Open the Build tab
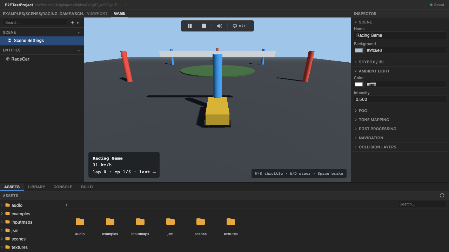Screen dimensions: 449x252 tap(87, 187)
